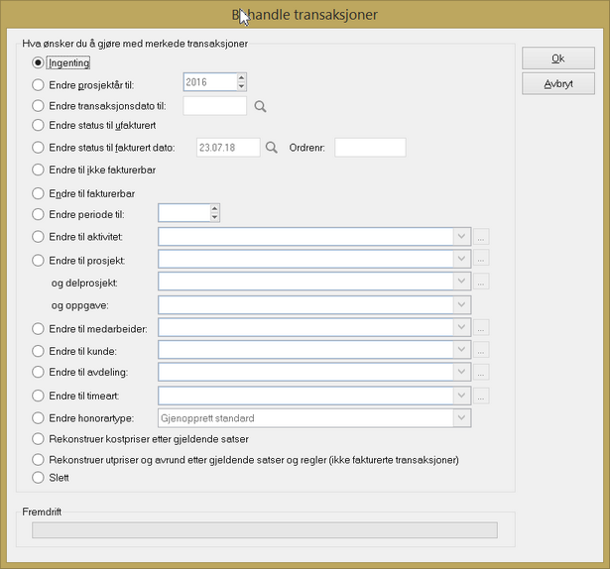The width and height of the screenshot is (610, 569).
Task: Open the honorartype Gjenopprett standard dropdown
Action: pyautogui.click(x=461, y=417)
